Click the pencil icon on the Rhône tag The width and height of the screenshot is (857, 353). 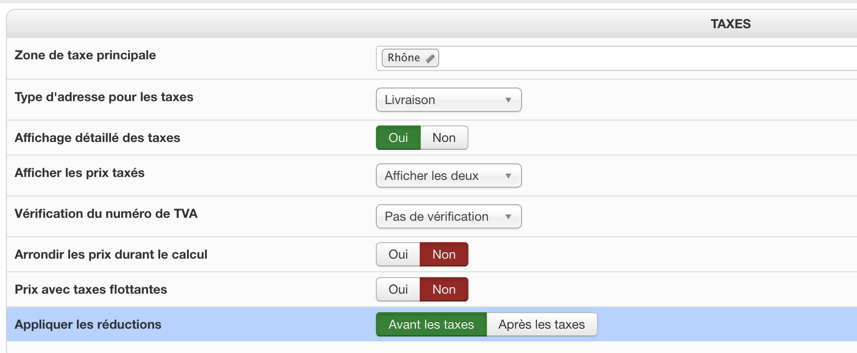click(430, 58)
